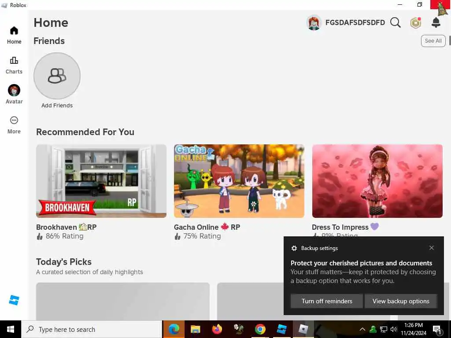The width and height of the screenshot is (451, 338).
Task: Click Turn off reminders in backup notification
Action: click(x=327, y=301)
